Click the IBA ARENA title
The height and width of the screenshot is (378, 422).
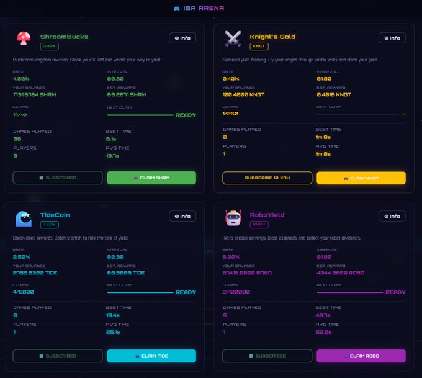pyautogui.click(x=204, y=8)
